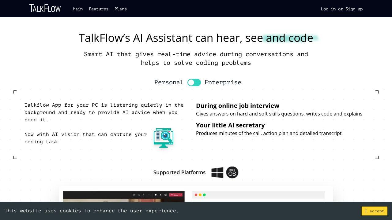
Task: Click the red Leave button in call screenshot
Action: 176,195
